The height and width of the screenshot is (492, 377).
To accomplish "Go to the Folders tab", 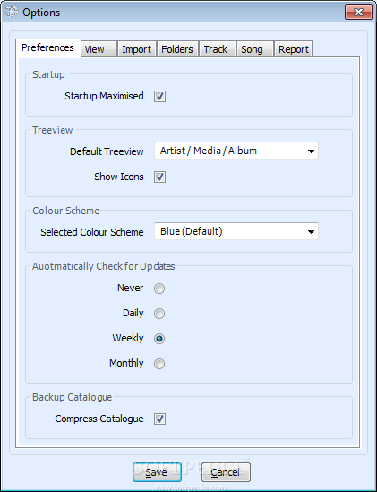I will click(x=177, y=49).
